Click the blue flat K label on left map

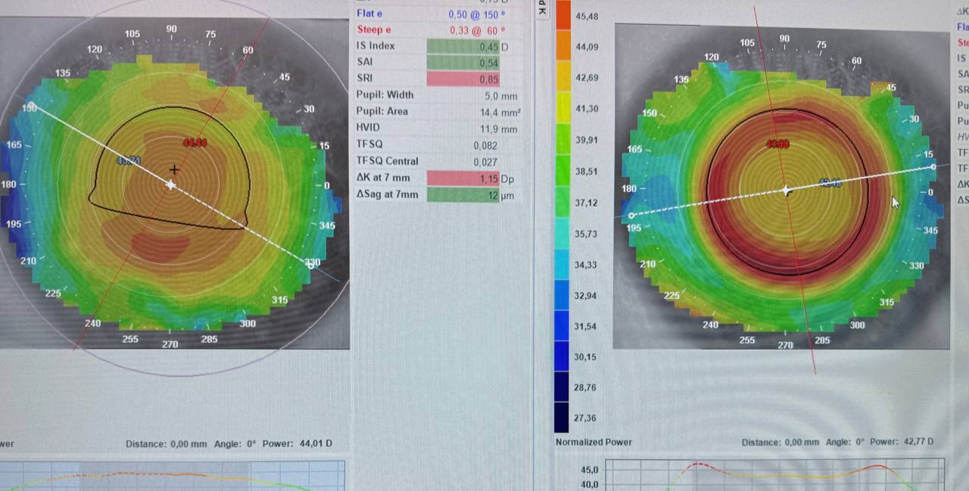[x=129, y=160]
